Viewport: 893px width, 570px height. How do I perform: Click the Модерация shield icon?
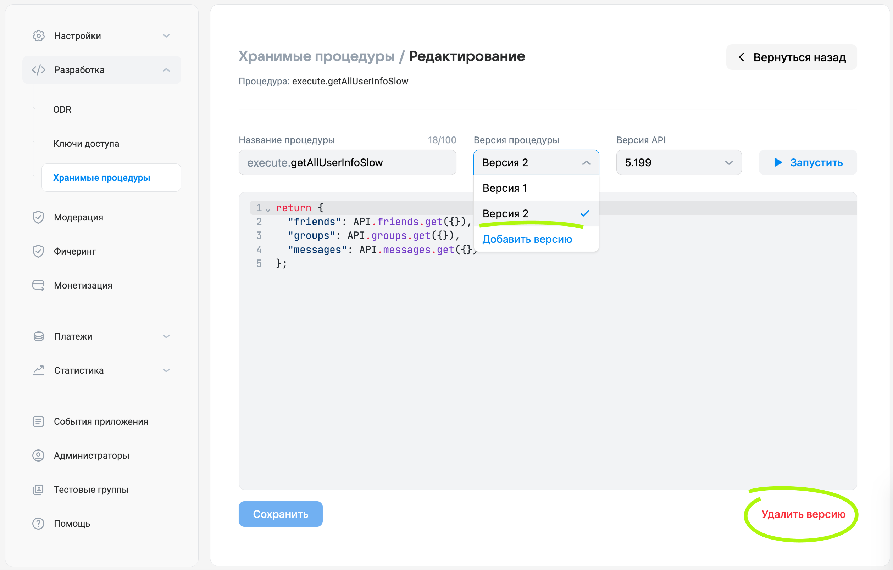point(38,217)
